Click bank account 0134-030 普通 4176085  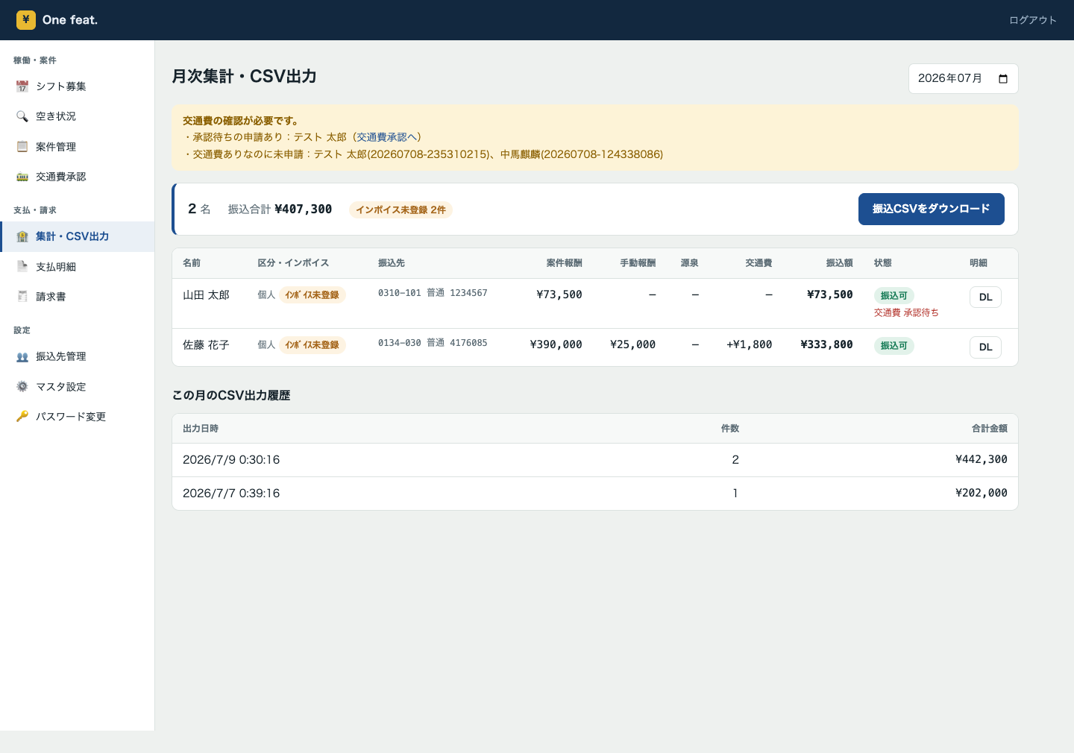coord(433,343)
